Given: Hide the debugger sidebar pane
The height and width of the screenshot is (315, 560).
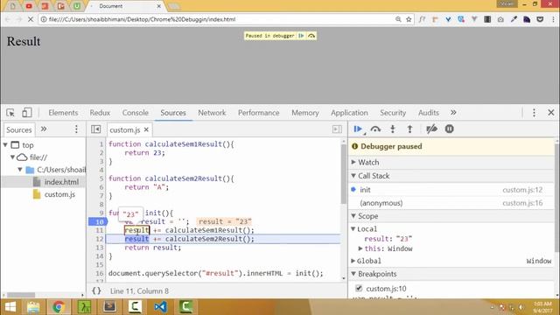Looking at the screenshot, I should click(x=337, y=129).
